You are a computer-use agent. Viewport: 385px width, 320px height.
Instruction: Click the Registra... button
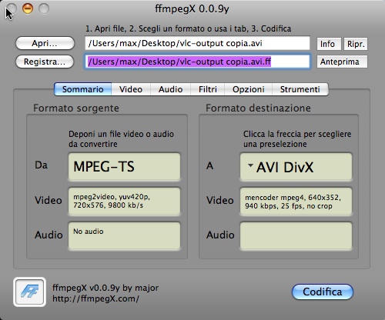45,62
